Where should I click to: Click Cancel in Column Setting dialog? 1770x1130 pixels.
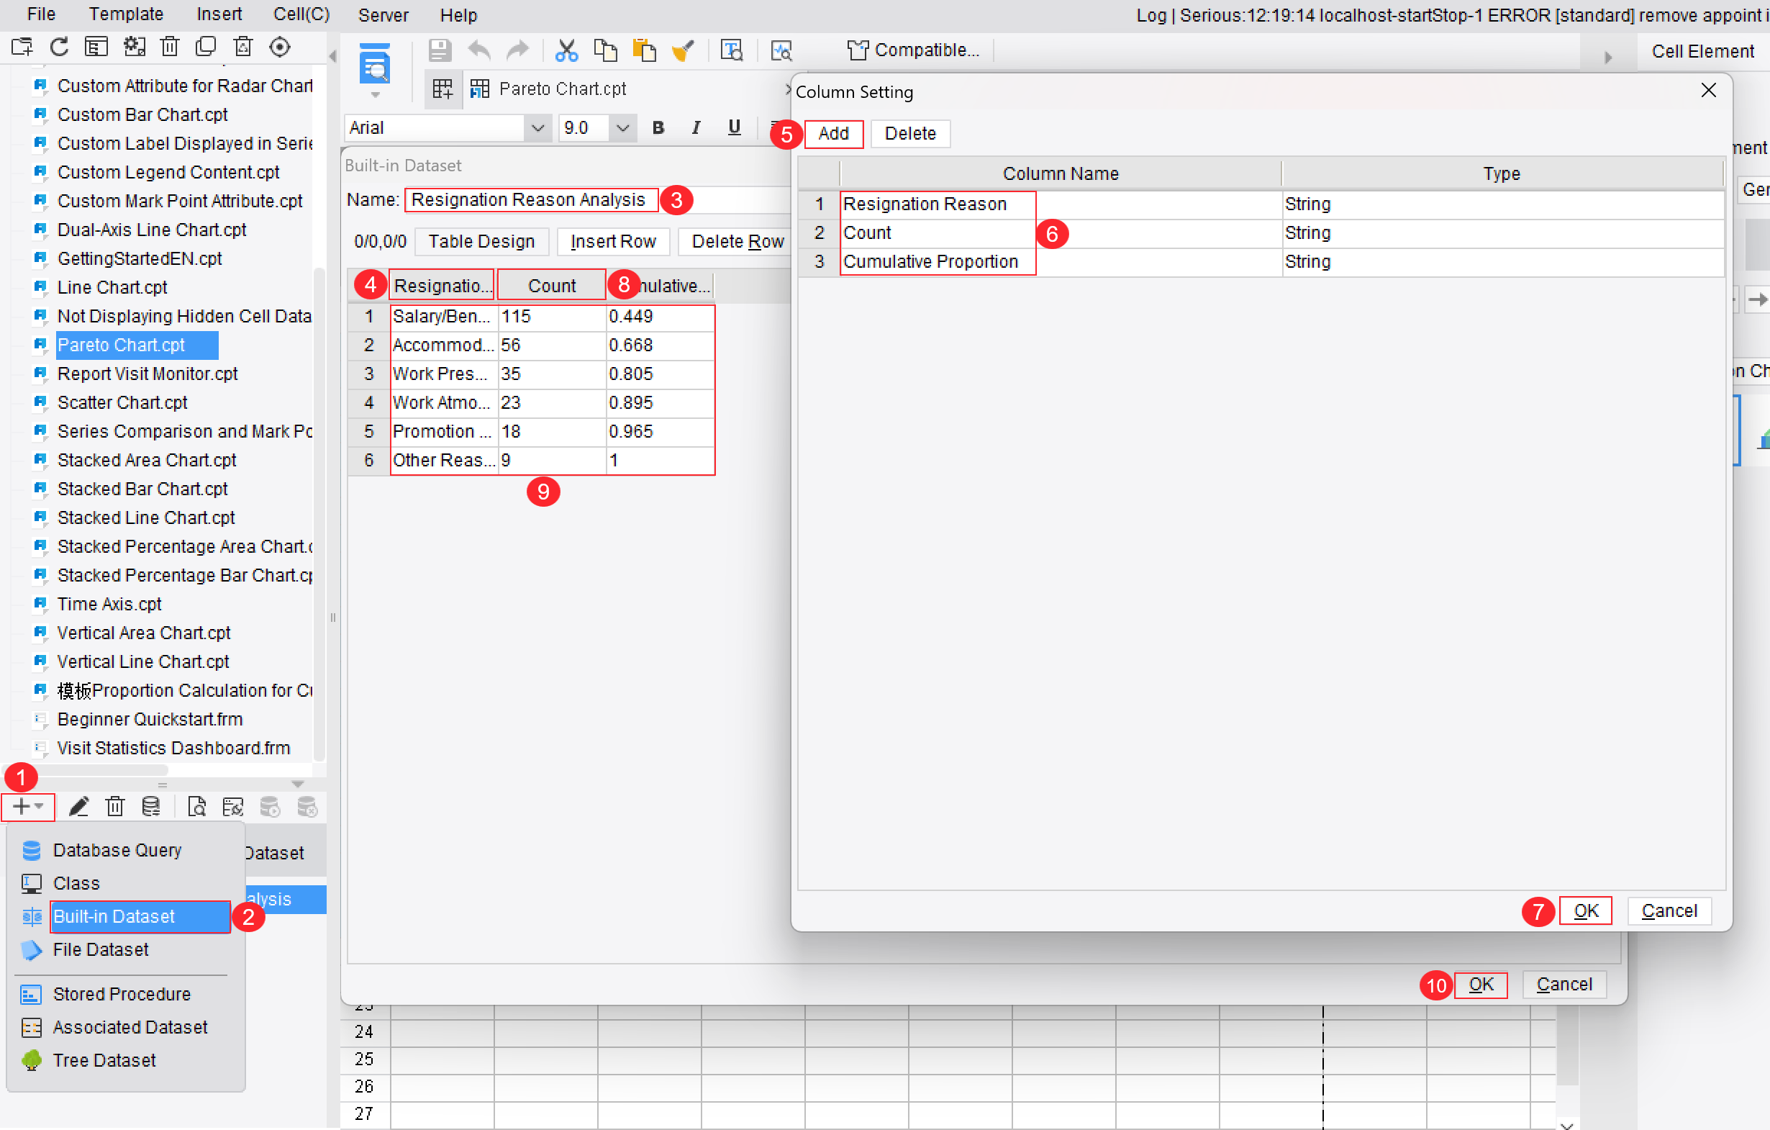1669,910
